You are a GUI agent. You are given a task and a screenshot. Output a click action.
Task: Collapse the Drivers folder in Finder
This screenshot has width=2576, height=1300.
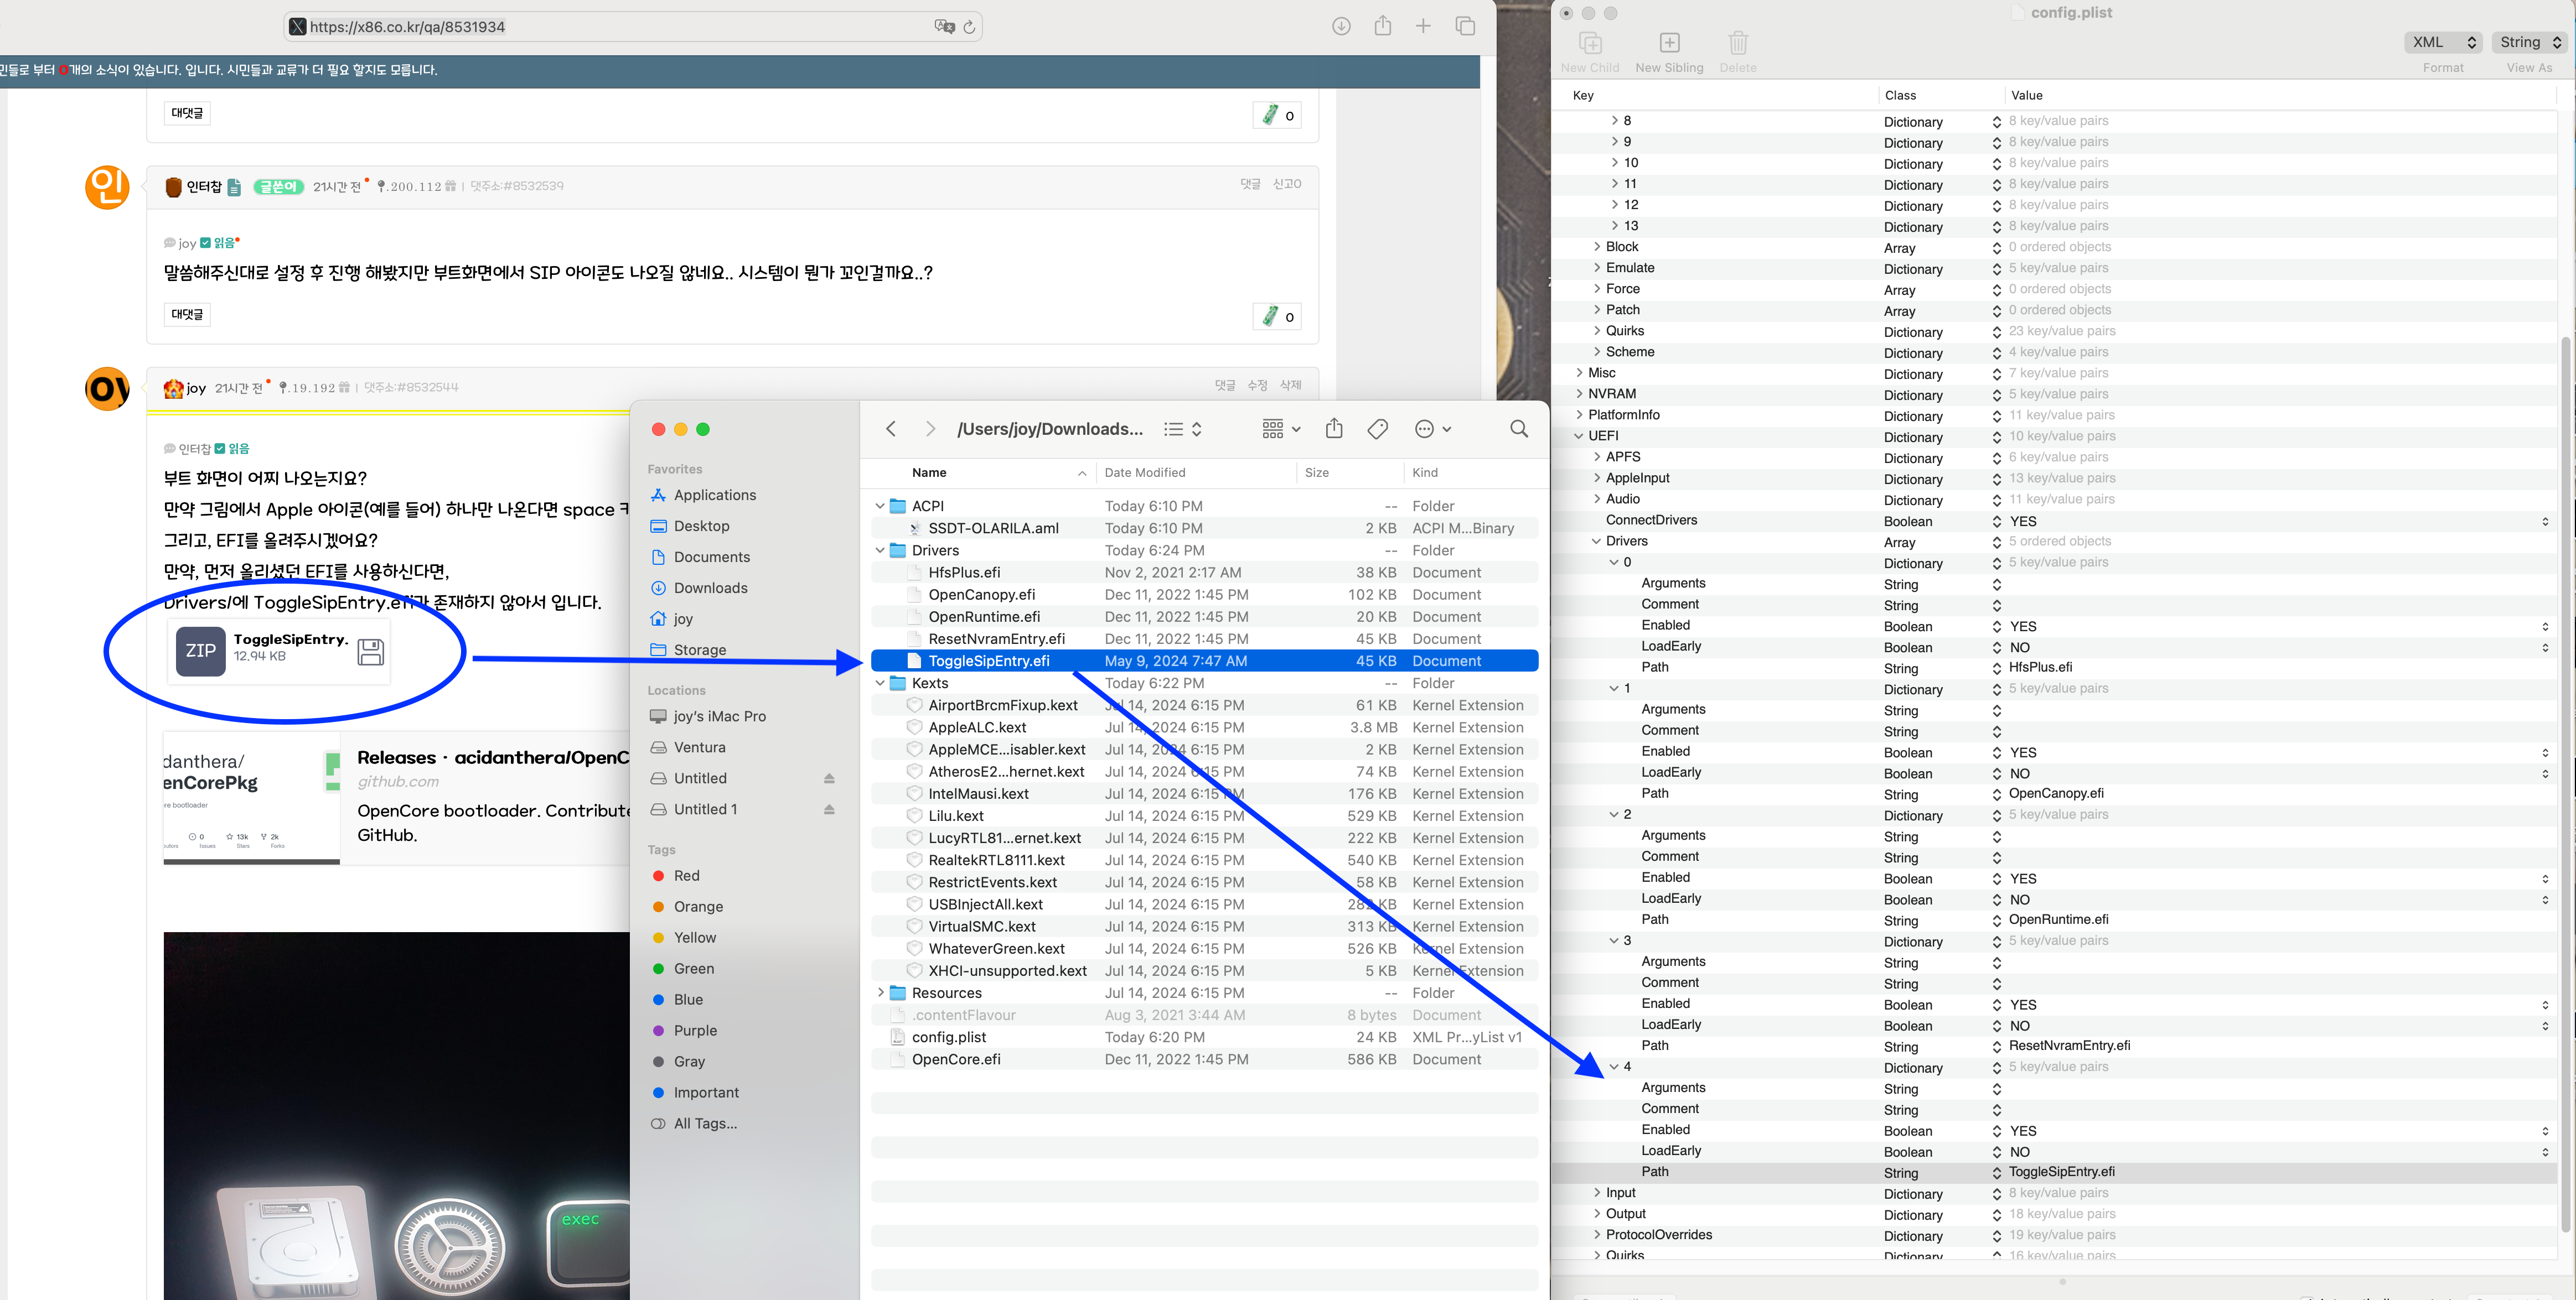click(x=880, y=550)
